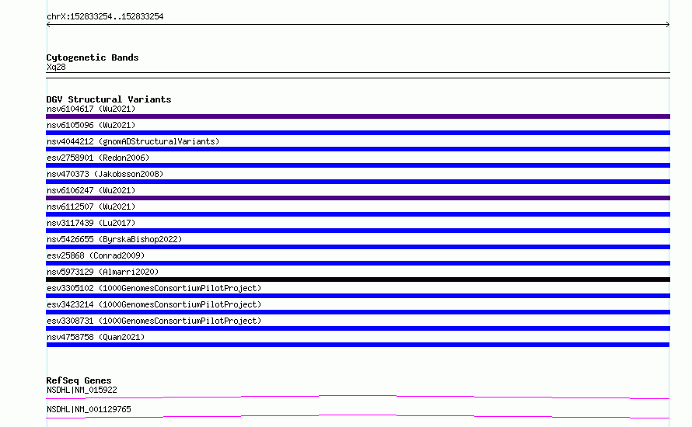The width and height of the screenshot is (692, 427).
Task: Click the magenta gene line for NSDHL|NM_001129765
Action: tap(358, 416)
